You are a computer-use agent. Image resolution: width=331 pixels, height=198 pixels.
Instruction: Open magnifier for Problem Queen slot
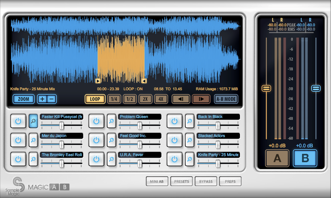[x=111, y=121]
